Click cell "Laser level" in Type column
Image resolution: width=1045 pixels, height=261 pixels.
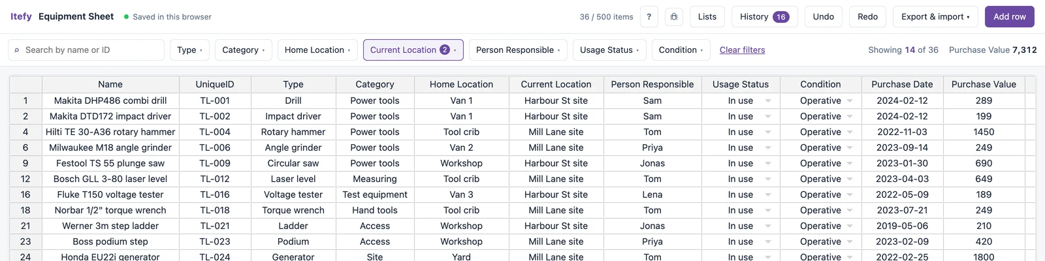(x=293, y=179)
